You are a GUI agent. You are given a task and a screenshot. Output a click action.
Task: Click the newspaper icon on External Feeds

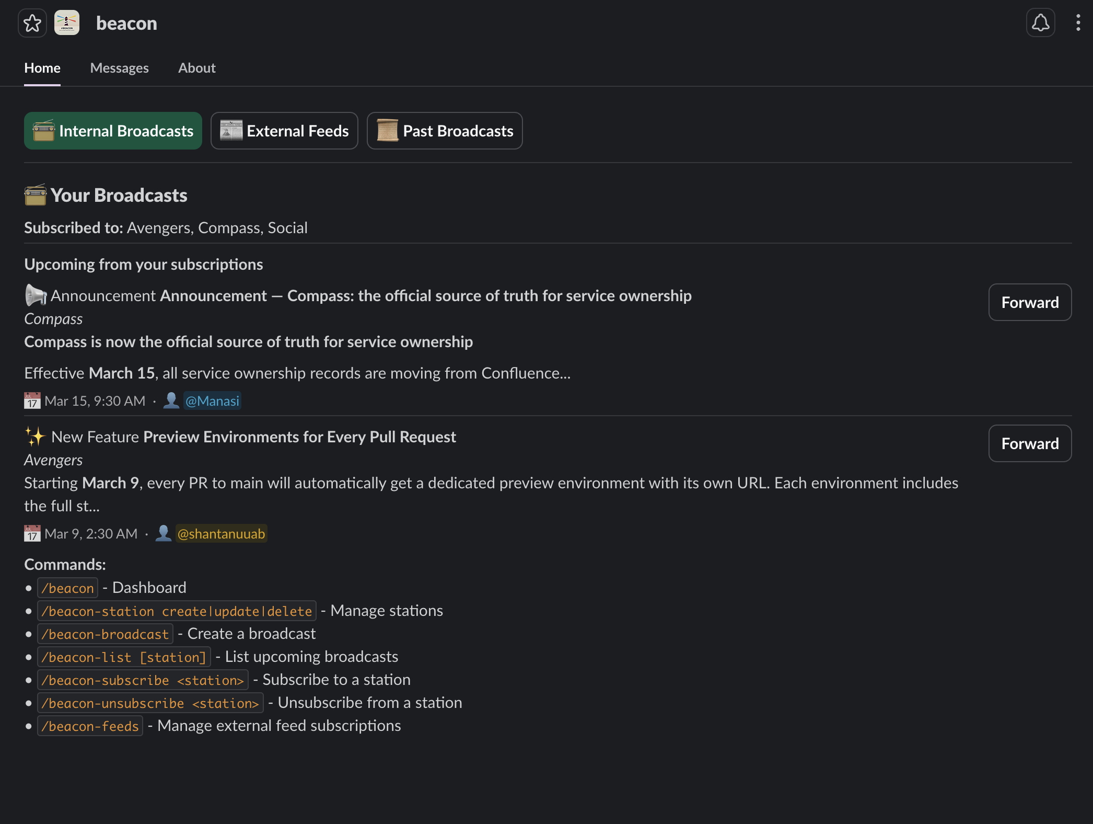click(x=230, y=131)
